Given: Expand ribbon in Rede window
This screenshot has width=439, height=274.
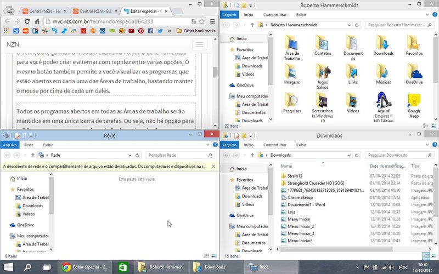Looking at the screenshot, I should (x=207, y=145).
